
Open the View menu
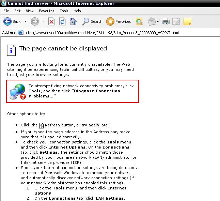tap(30, 11)
